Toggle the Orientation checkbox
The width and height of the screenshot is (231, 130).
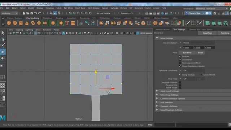(x=180, y=60)
